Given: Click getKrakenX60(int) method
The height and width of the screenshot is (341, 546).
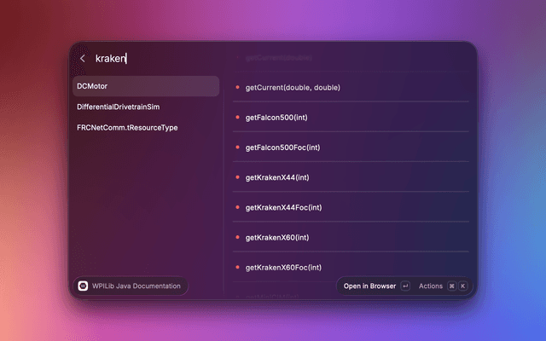Looking at the screenshot, I should click(277, 237).
